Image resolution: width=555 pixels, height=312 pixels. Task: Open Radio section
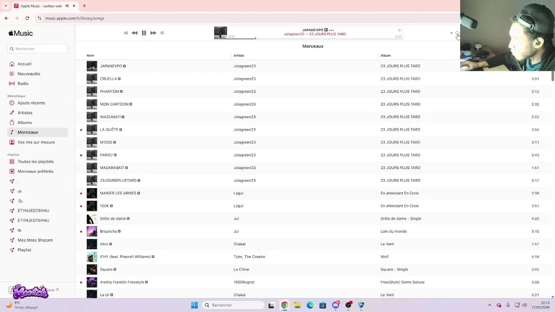[23, 84]
